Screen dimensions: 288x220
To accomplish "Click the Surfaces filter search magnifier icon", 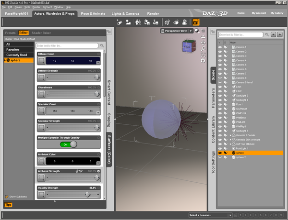I will [x=102, y=45].
